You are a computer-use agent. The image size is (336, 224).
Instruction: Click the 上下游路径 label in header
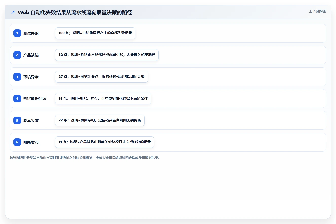tap(317, 11)
